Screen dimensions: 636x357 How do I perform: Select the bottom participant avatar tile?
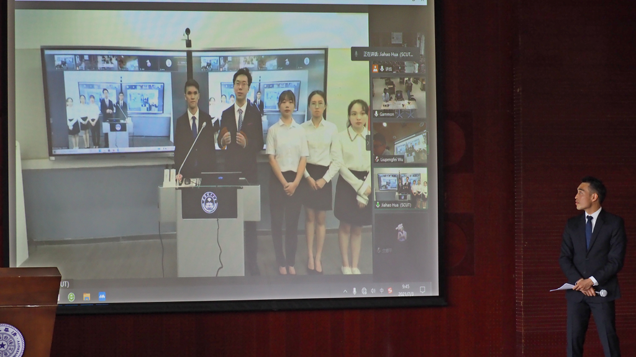tap(401, 234)
